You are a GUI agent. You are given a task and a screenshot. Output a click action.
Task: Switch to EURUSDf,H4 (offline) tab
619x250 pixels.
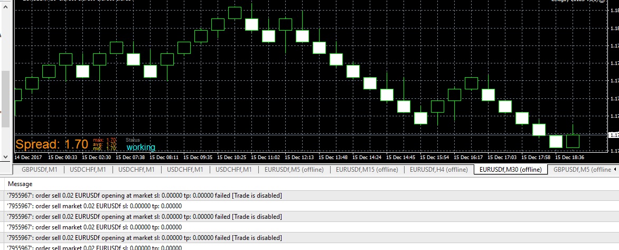438,170
